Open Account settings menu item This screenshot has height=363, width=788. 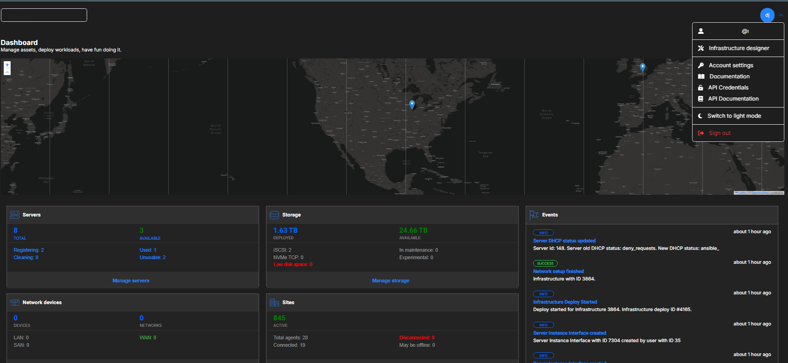click(x=731, y=65)
